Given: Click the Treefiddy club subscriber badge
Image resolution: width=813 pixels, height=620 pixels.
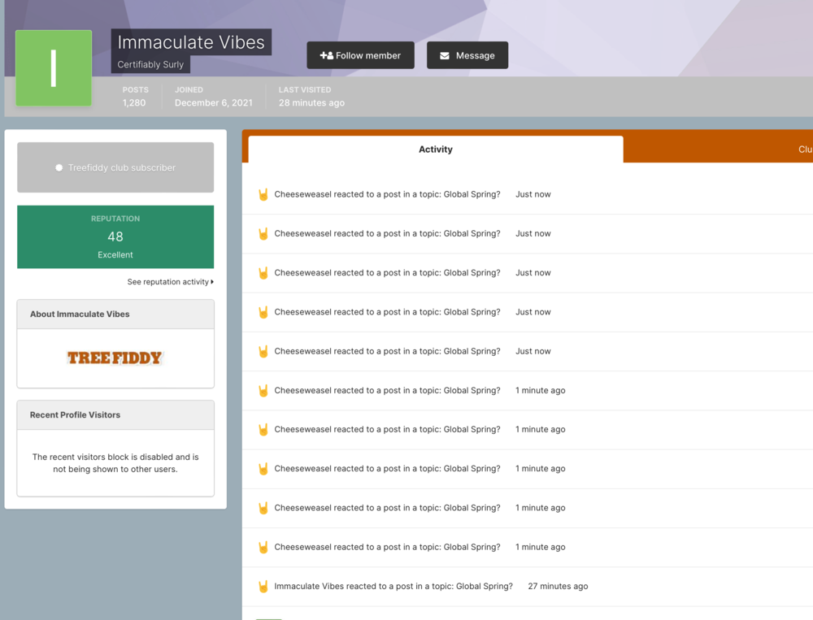Looking at the screenshot, I should tap(115, 167).
